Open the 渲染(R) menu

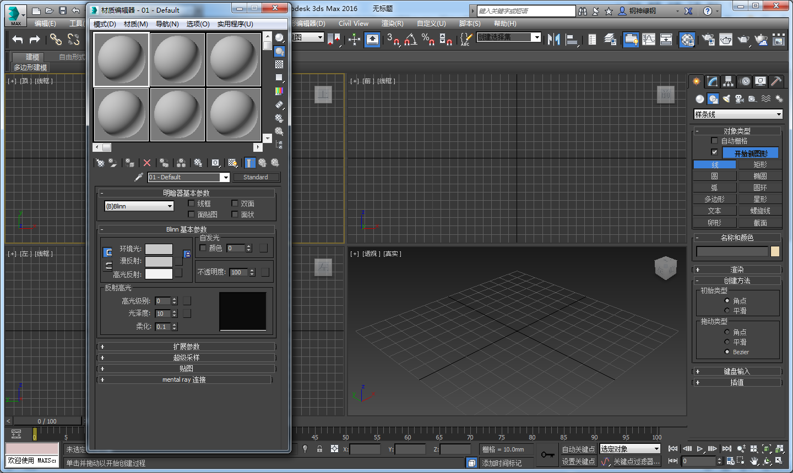click(392, 24)
